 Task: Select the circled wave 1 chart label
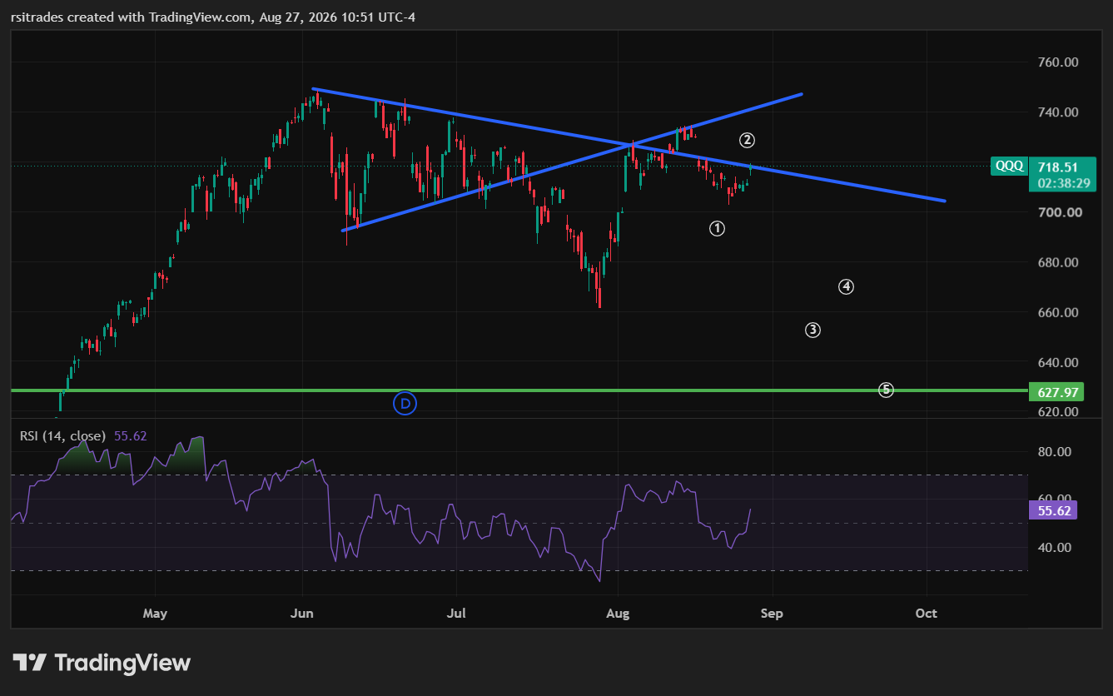coord(718,228)
